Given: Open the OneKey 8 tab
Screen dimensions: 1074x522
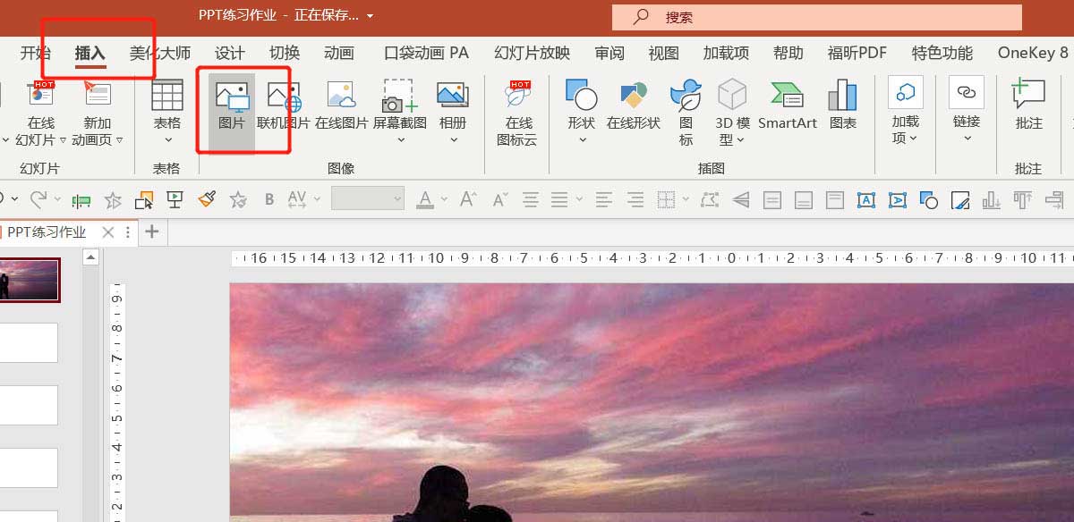Looking at the screenshot, I should click(x=1033, y=53).
